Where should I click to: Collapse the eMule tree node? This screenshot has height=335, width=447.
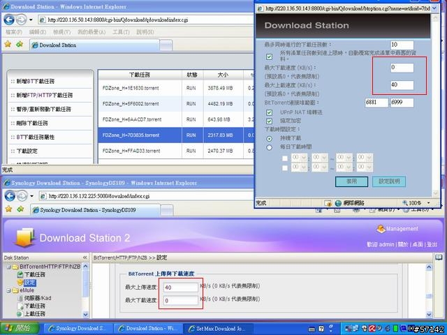[x=9, y=290]
